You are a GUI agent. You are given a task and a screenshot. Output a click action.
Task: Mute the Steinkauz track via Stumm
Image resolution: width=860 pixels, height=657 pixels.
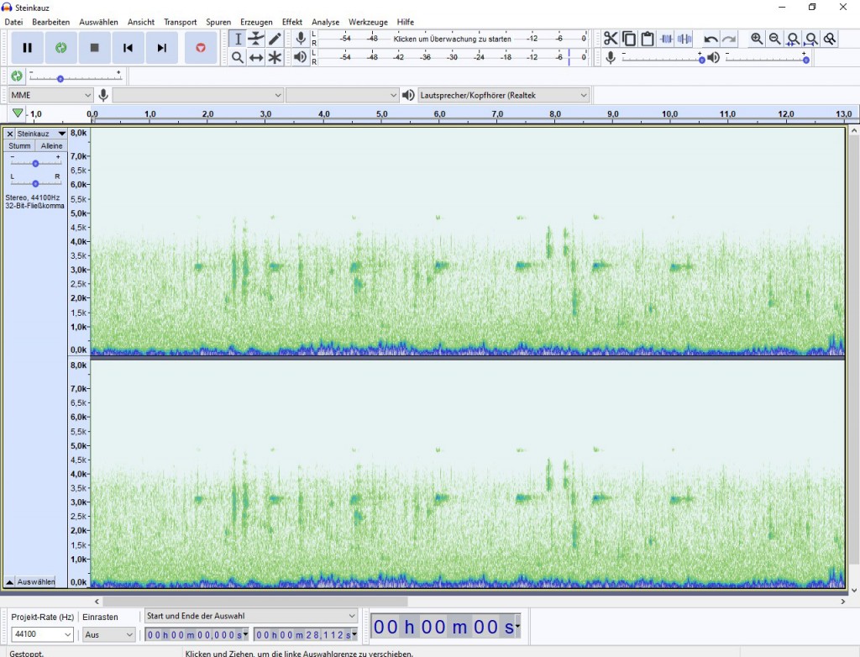pos(18,145)
